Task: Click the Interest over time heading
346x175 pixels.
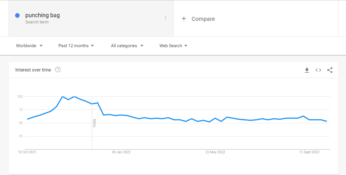Action: [33, 70]
